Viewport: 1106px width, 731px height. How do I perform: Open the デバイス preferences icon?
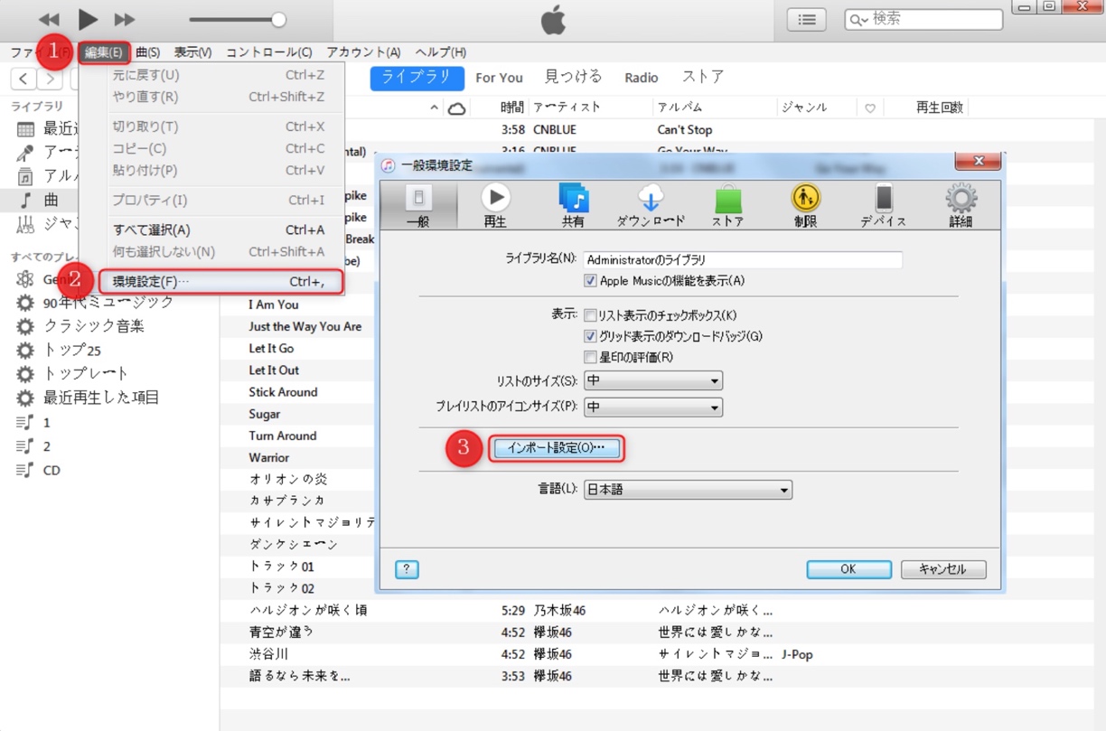(x=883, y=205)
